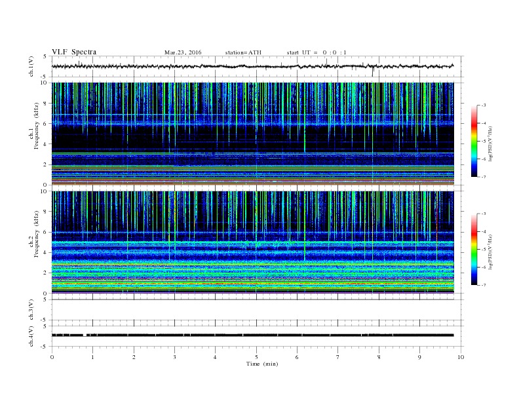Click the ch.2 spectrogram panel
Viewport: 519px width, 401px height.
click(x=252, y=242)
